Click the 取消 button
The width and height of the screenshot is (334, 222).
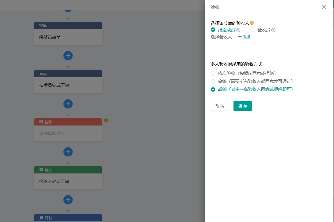click(220, 106)
